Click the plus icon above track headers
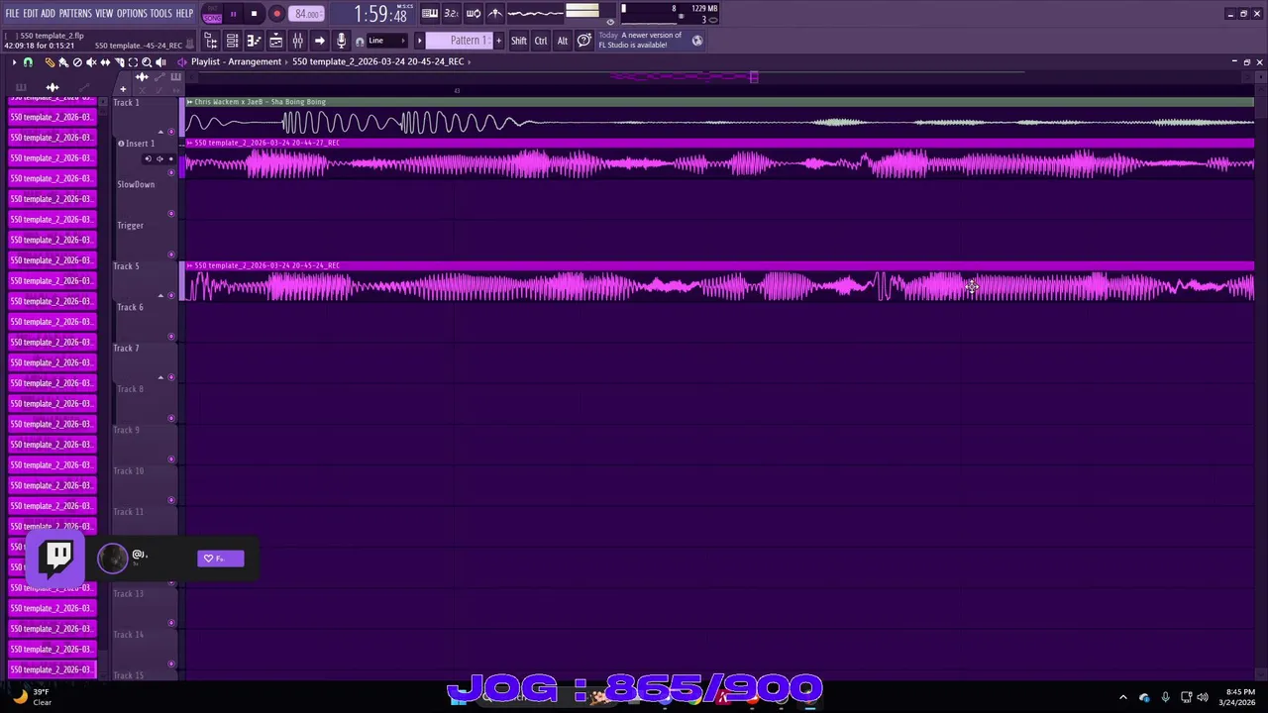 pyautogui.click(x=123, y=89)
